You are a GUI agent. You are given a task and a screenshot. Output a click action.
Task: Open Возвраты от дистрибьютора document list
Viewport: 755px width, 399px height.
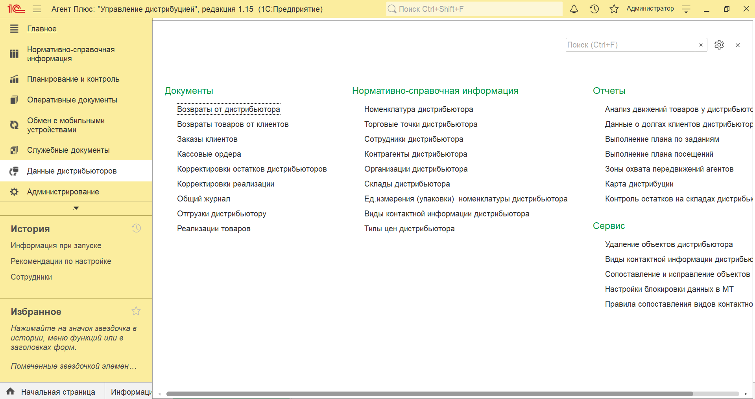(228, 109)
